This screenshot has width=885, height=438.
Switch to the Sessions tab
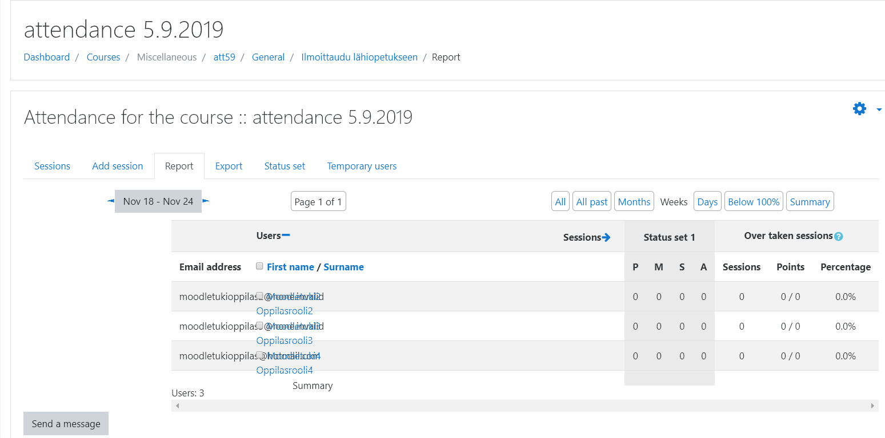click(52, 165)
